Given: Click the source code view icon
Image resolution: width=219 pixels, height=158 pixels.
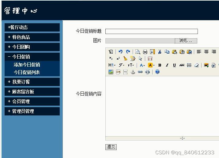Looking at the screenshot, I should pyautogui.click(x=111, y=52).
